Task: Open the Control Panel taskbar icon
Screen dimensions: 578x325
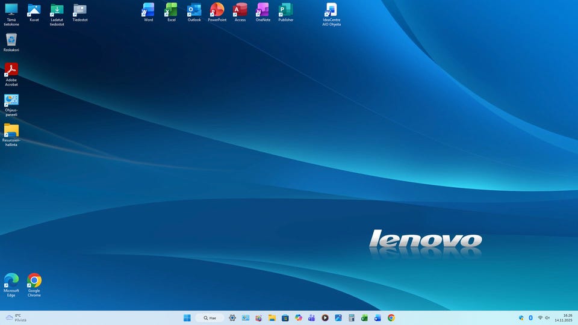Action: click(x=246, y=318)
